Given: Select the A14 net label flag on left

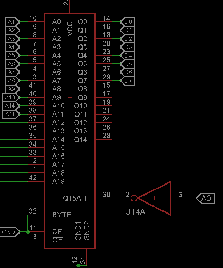Looking at the screenshot, I should (x=10, y=106).
